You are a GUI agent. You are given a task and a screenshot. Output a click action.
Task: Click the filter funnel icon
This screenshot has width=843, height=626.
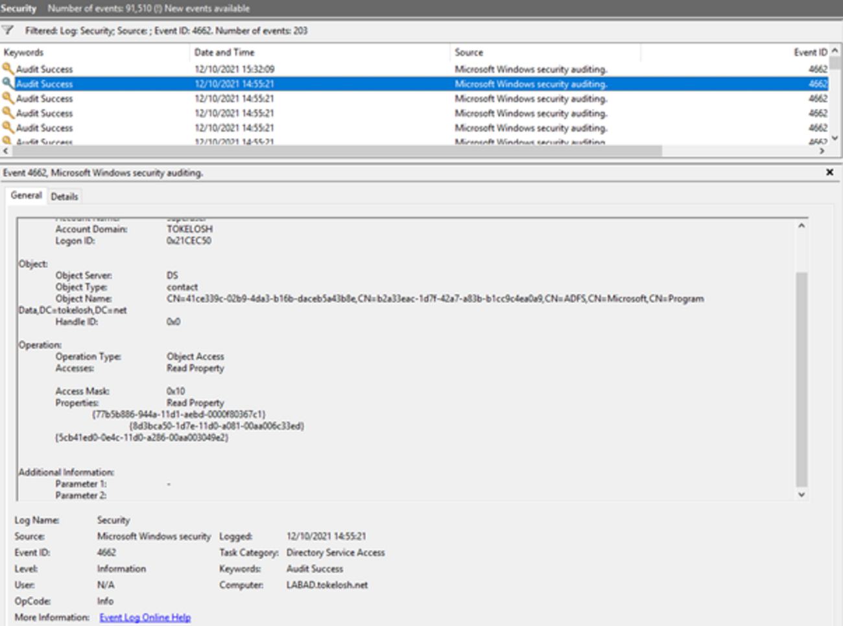click(x=8, y=30)
